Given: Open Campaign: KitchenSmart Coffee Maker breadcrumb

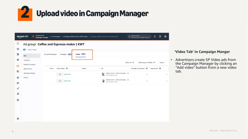Looking at the screenshot, I should 76,37.
